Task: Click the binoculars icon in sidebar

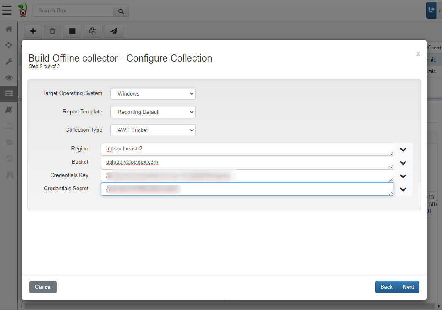Action: click(x=9, y=175)
